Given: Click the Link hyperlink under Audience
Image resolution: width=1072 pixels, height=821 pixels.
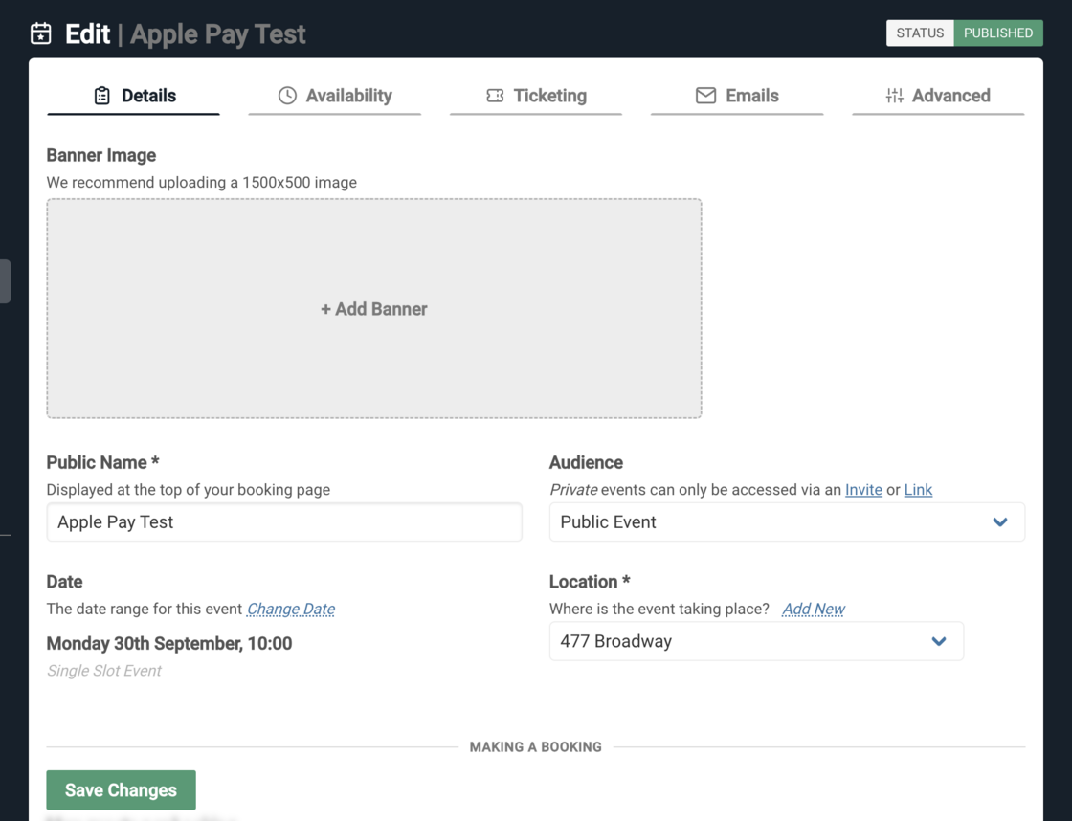Looking at the screenshot, I should [x=918, y=489].
